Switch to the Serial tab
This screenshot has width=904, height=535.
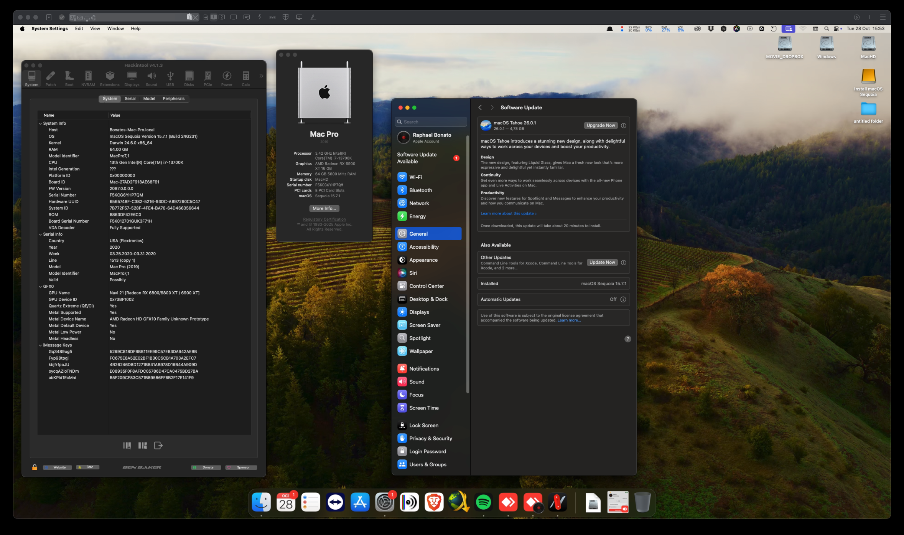[x=130, y=99]
